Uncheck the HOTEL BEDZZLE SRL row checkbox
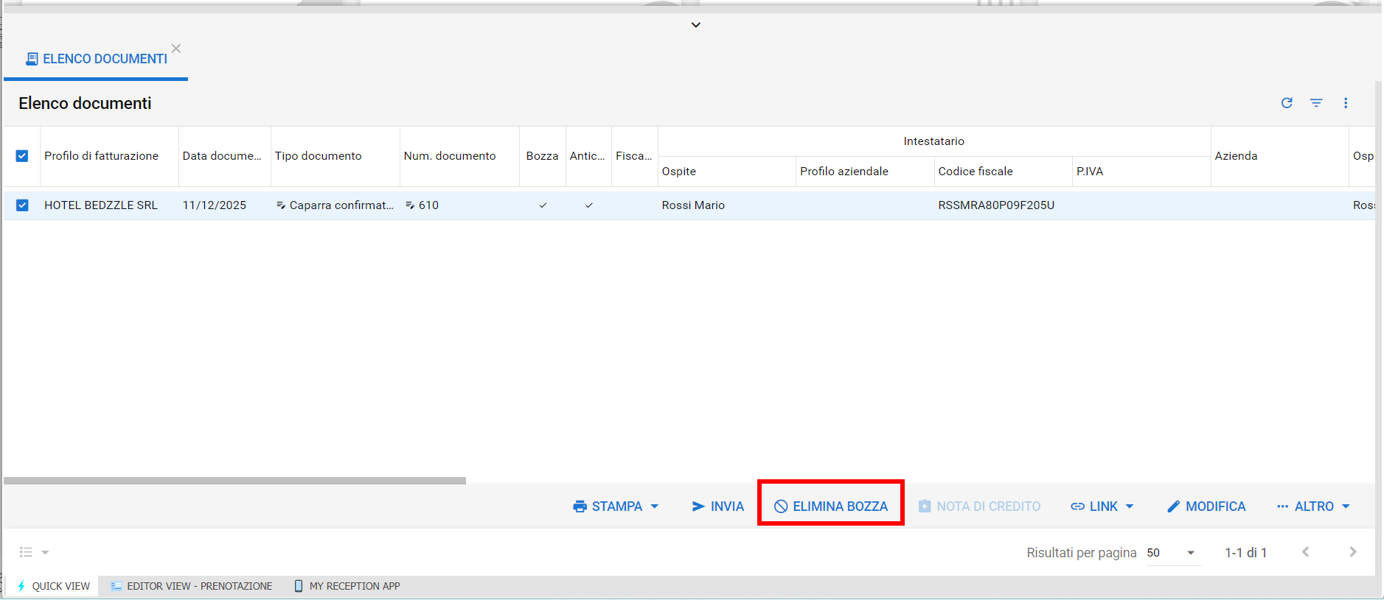The height and width of the screenshot is (600, 1384). click(x=22, y=205)
